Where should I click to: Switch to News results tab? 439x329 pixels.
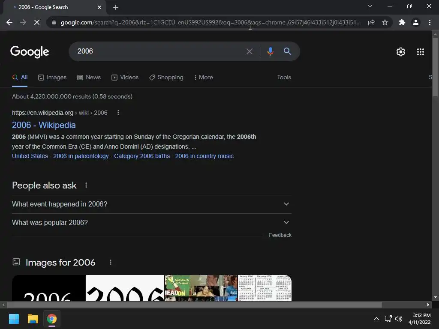point(89,78)
